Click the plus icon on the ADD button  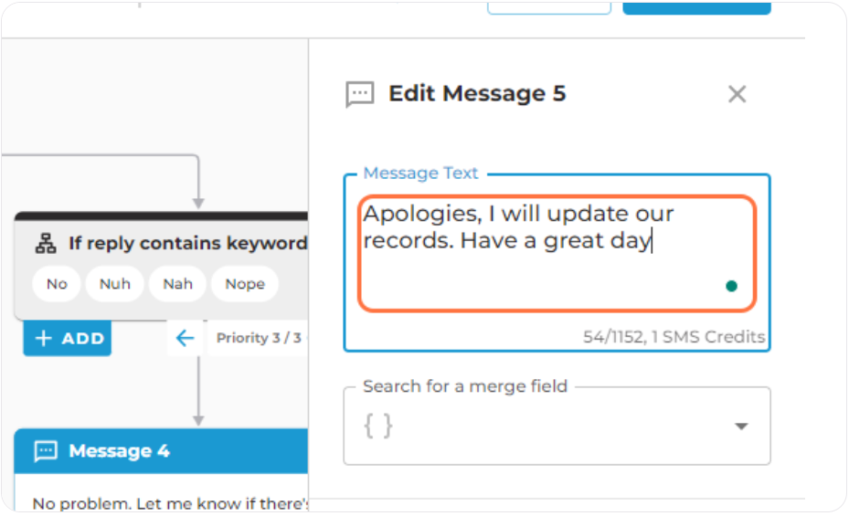pyautogui.click(x=43, y=338)
